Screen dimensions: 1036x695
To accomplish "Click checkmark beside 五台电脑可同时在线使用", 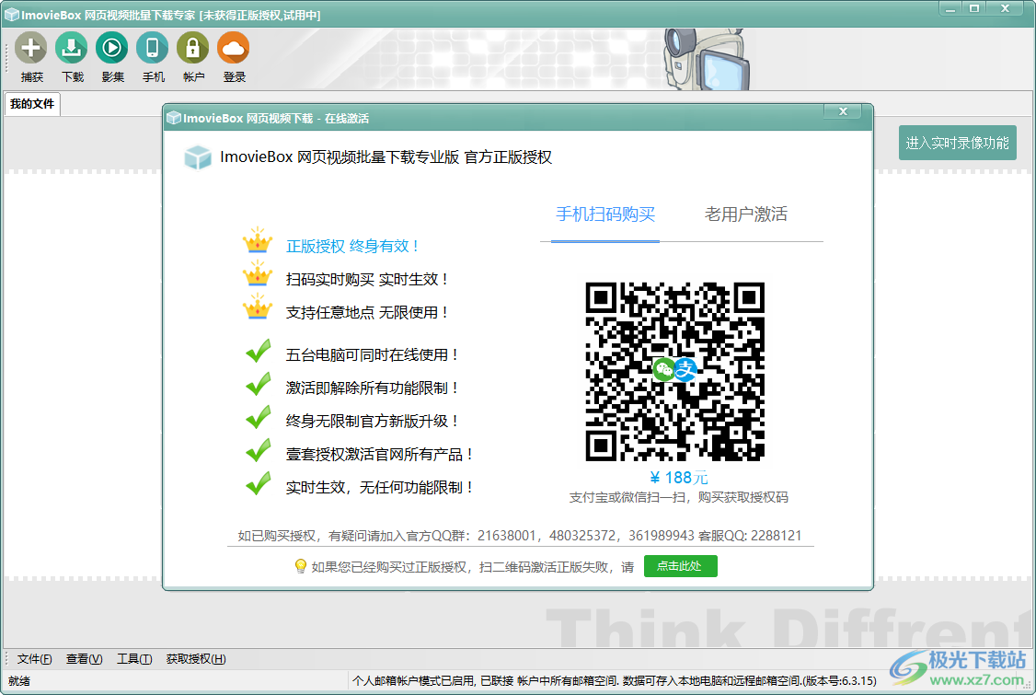I will pos(259,351).
